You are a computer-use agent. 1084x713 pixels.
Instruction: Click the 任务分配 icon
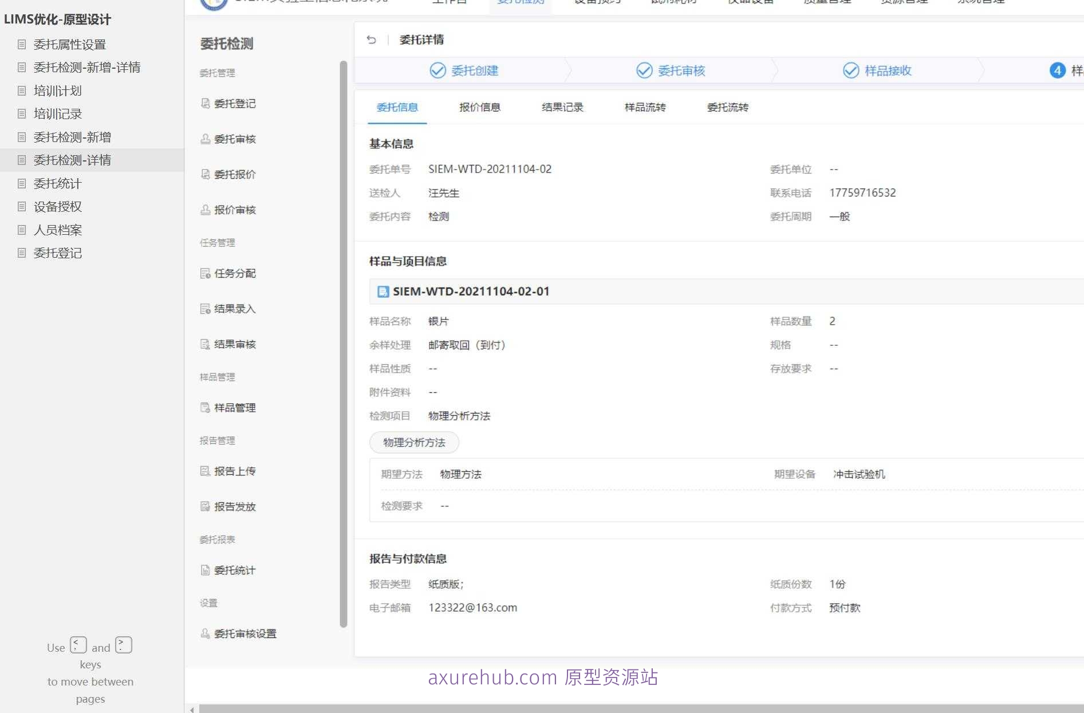(x=205, y=273)
